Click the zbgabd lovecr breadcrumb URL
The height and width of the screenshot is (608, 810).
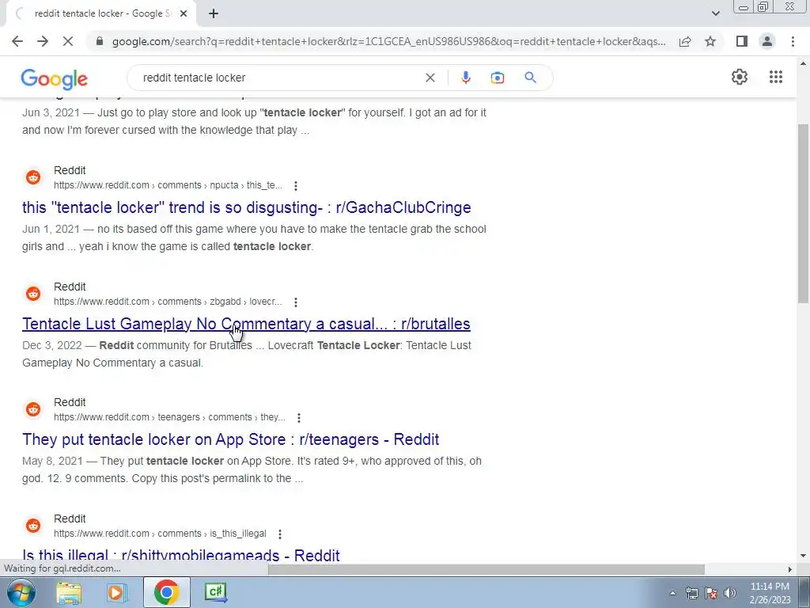[x=168, y=302]
